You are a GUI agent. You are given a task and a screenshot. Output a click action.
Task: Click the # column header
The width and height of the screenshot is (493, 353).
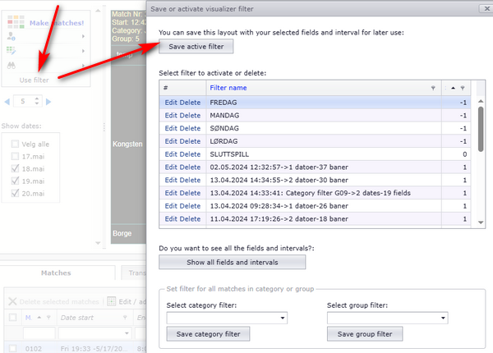pos(182,88)
